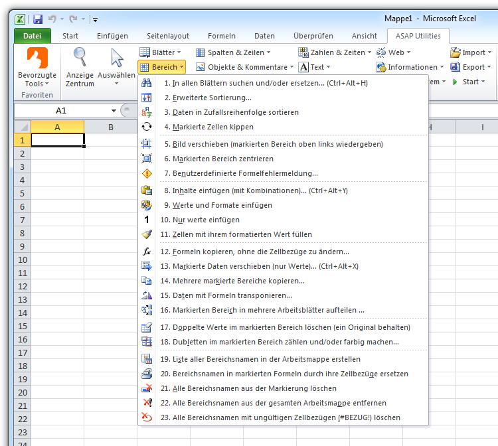Open the Customize Quick Access Toolbar arrow
This screenshot has height=446, width=498.
click(x=95, y=20)
